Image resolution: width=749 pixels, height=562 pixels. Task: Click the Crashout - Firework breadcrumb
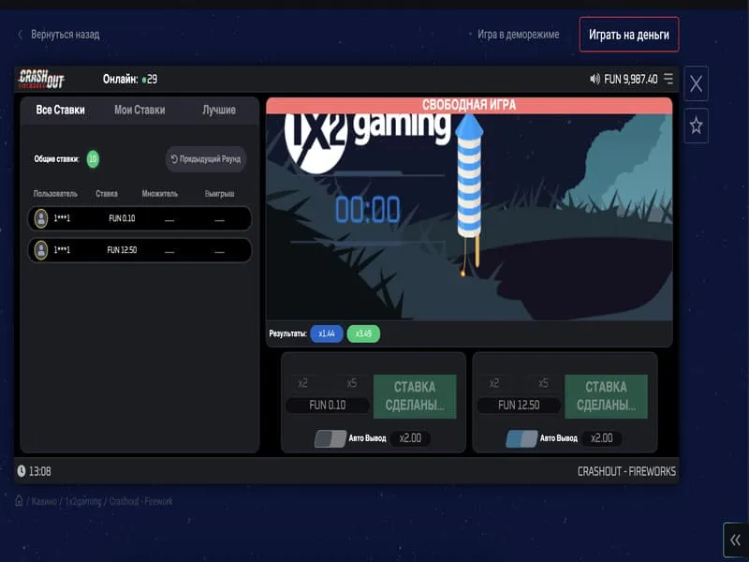click(141, 501)
